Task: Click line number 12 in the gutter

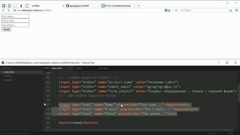Action: pos(48,82)
